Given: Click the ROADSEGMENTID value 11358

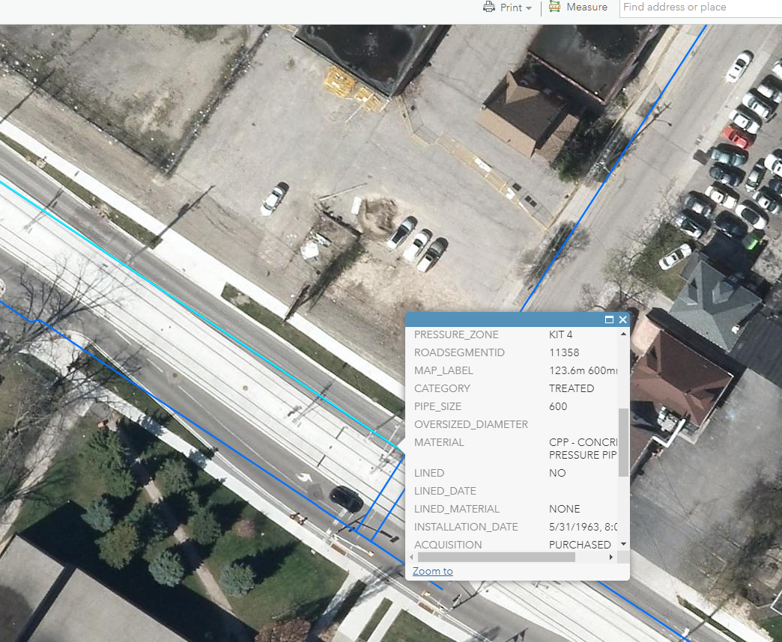Looking at the screenshot, I should pos(564,352).
